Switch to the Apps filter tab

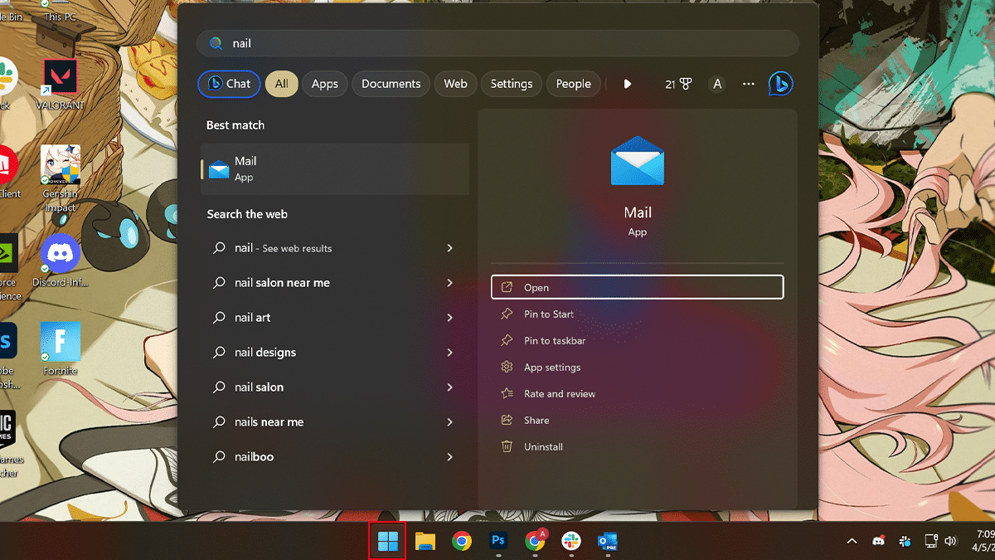click(x=324, y=84)
